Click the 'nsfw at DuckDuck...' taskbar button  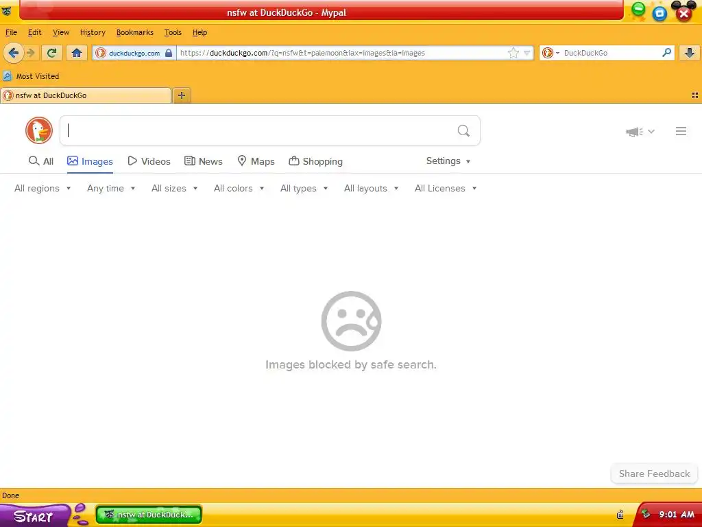coord(149,515)
